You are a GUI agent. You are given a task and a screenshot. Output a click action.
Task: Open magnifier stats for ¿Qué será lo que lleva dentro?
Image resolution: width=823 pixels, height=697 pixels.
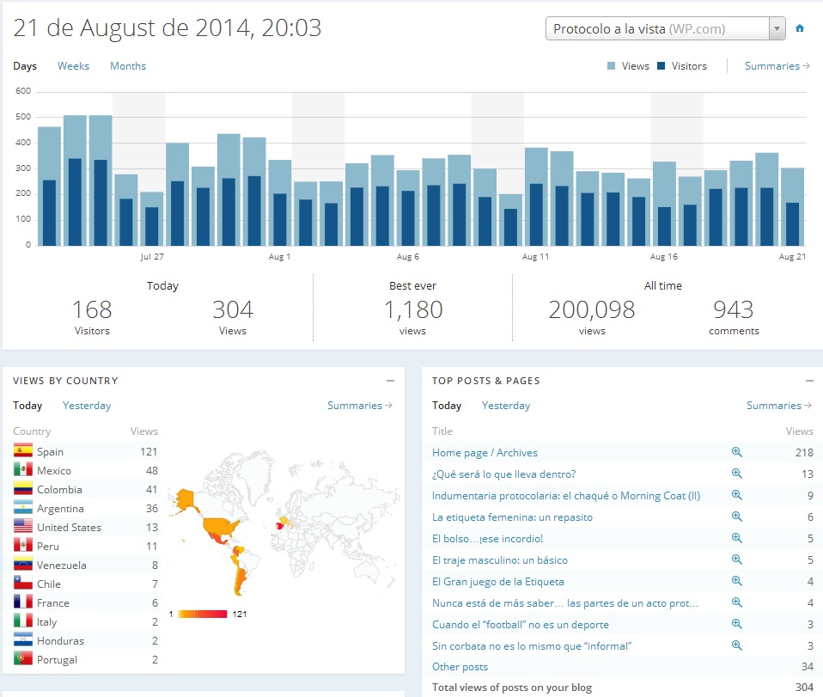coord(737,474)
